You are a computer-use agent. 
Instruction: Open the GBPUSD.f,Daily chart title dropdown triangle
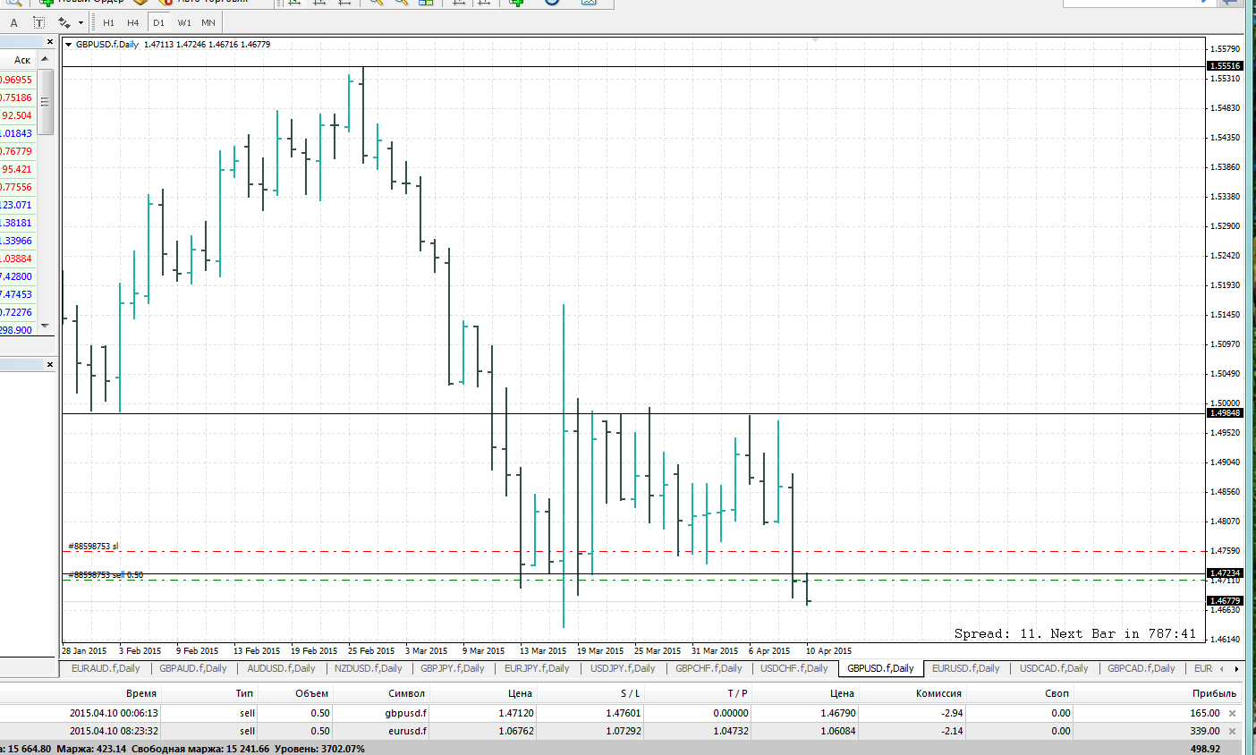[69, 44]
